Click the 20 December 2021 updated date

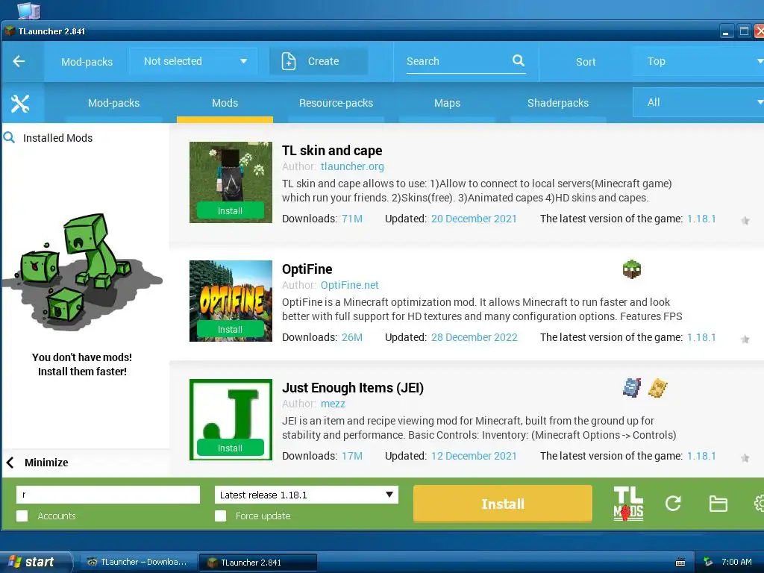pos(474,219)
